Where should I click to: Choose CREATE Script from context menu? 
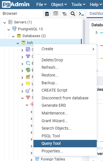(x=65, y=90)
